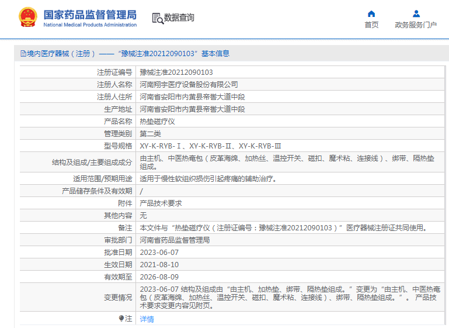449x328 pixels.
Task: Click the national emblem logo
Action: [x=28, y=17]
